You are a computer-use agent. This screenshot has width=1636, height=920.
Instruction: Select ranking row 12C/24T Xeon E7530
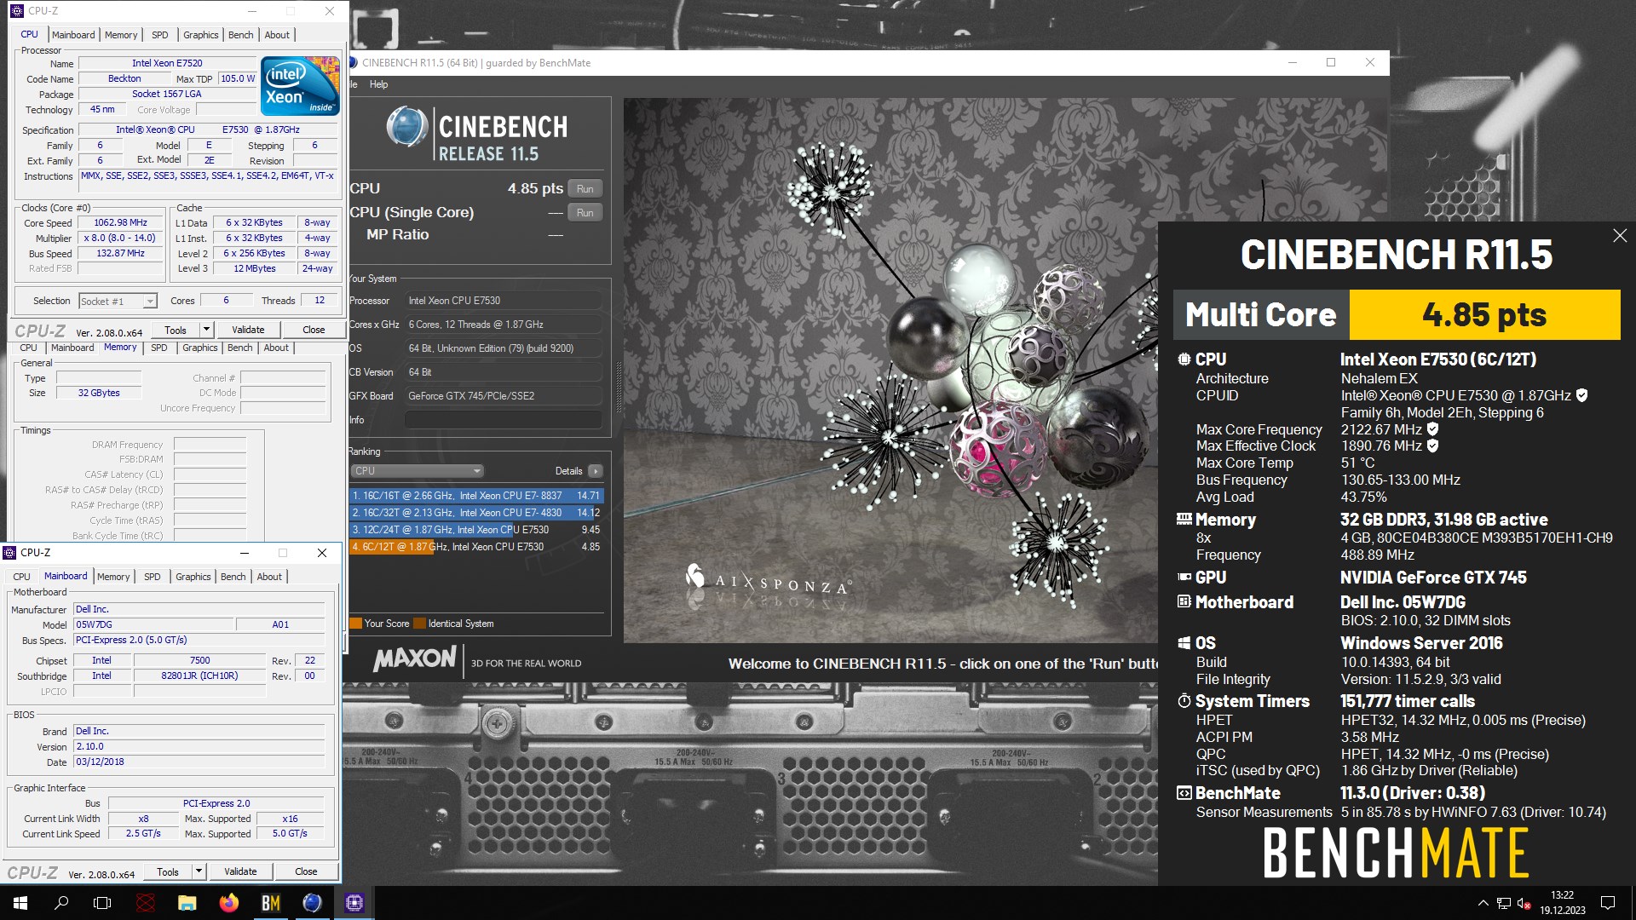[x=476, y=530]
